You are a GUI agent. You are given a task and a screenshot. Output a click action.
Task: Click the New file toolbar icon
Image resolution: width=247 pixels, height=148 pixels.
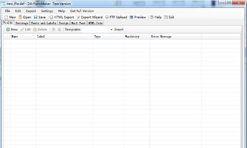click(6, 17)
